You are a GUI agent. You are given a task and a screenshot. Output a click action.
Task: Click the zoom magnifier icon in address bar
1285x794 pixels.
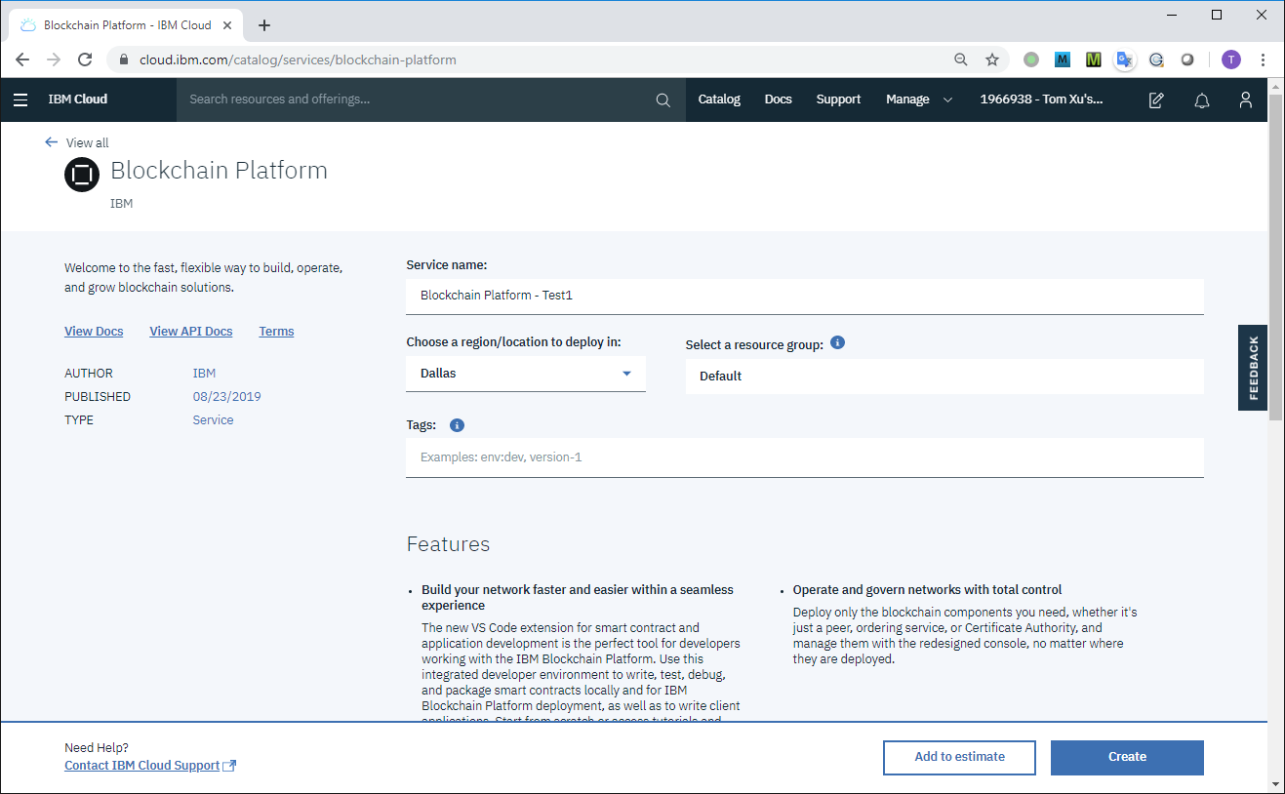pos(961,60)
